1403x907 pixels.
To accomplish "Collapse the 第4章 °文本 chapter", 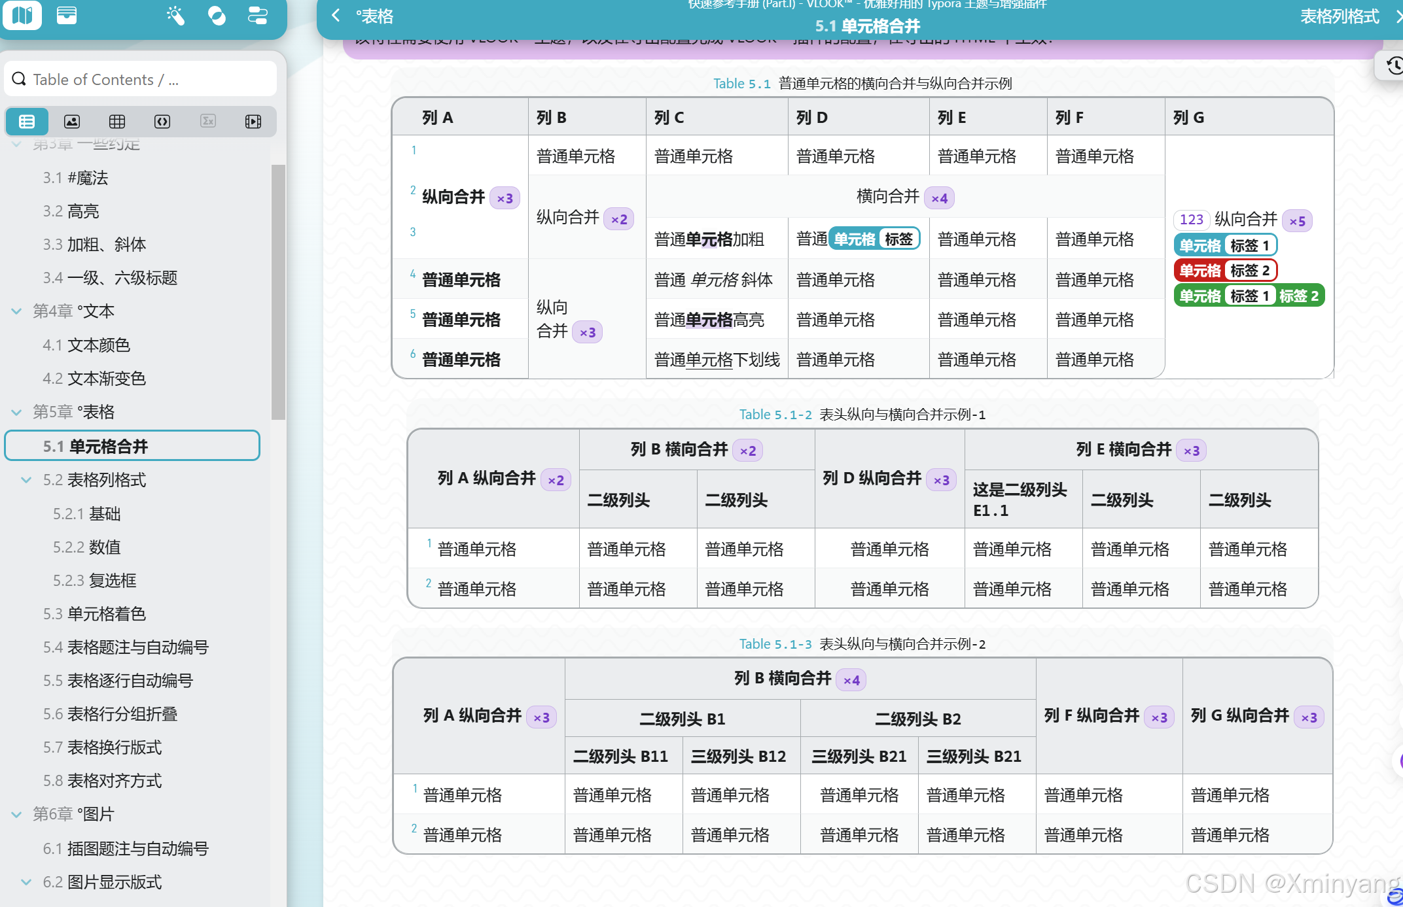I will pos(17,311).
